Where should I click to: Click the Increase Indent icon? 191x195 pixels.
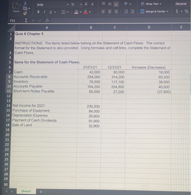click(x=132, y=12)
